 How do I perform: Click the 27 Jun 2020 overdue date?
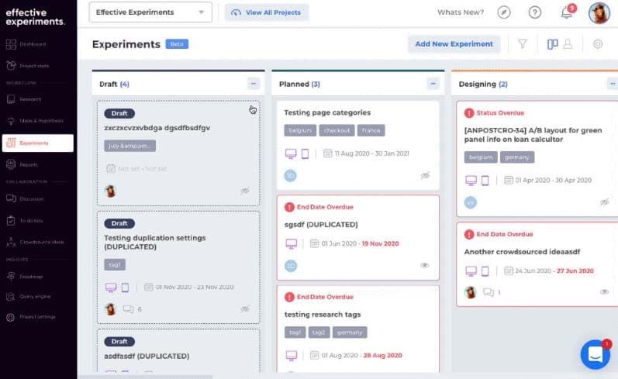(x=575, y=270)
